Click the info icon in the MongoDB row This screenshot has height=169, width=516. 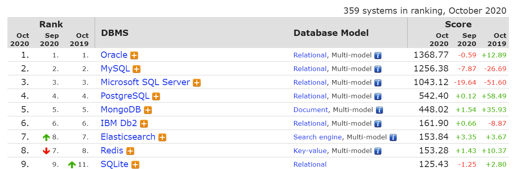point(379,110)
